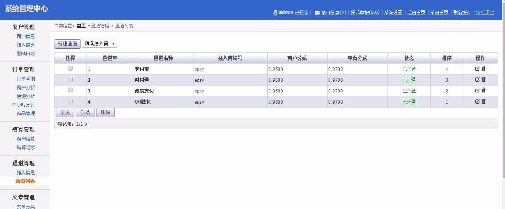The image size is (505, 209).
Task: Delete the 财付通 channel via trash icon
Action: [x=484, y=80]
